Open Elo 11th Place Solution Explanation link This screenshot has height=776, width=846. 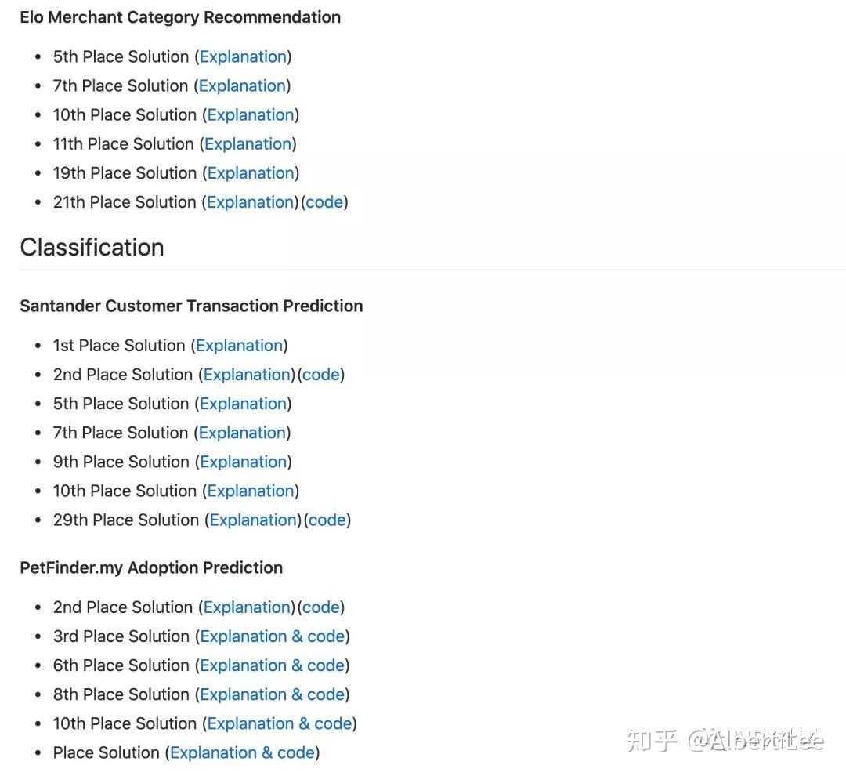point(248,144)
